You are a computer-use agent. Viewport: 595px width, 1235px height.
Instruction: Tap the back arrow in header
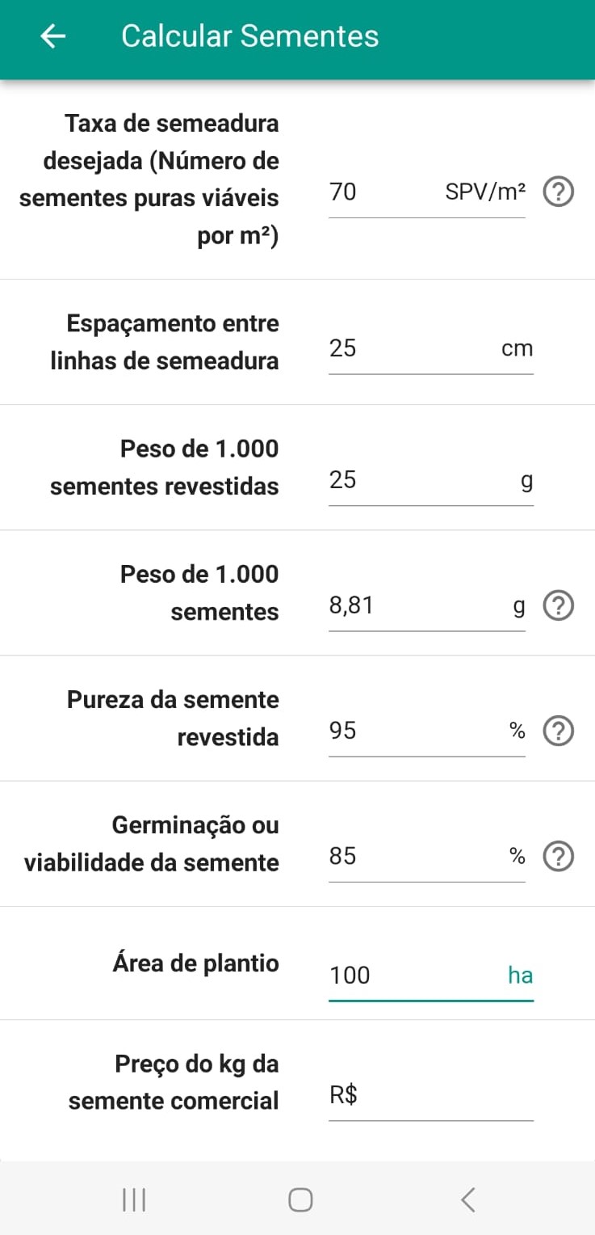pos(53,36)
